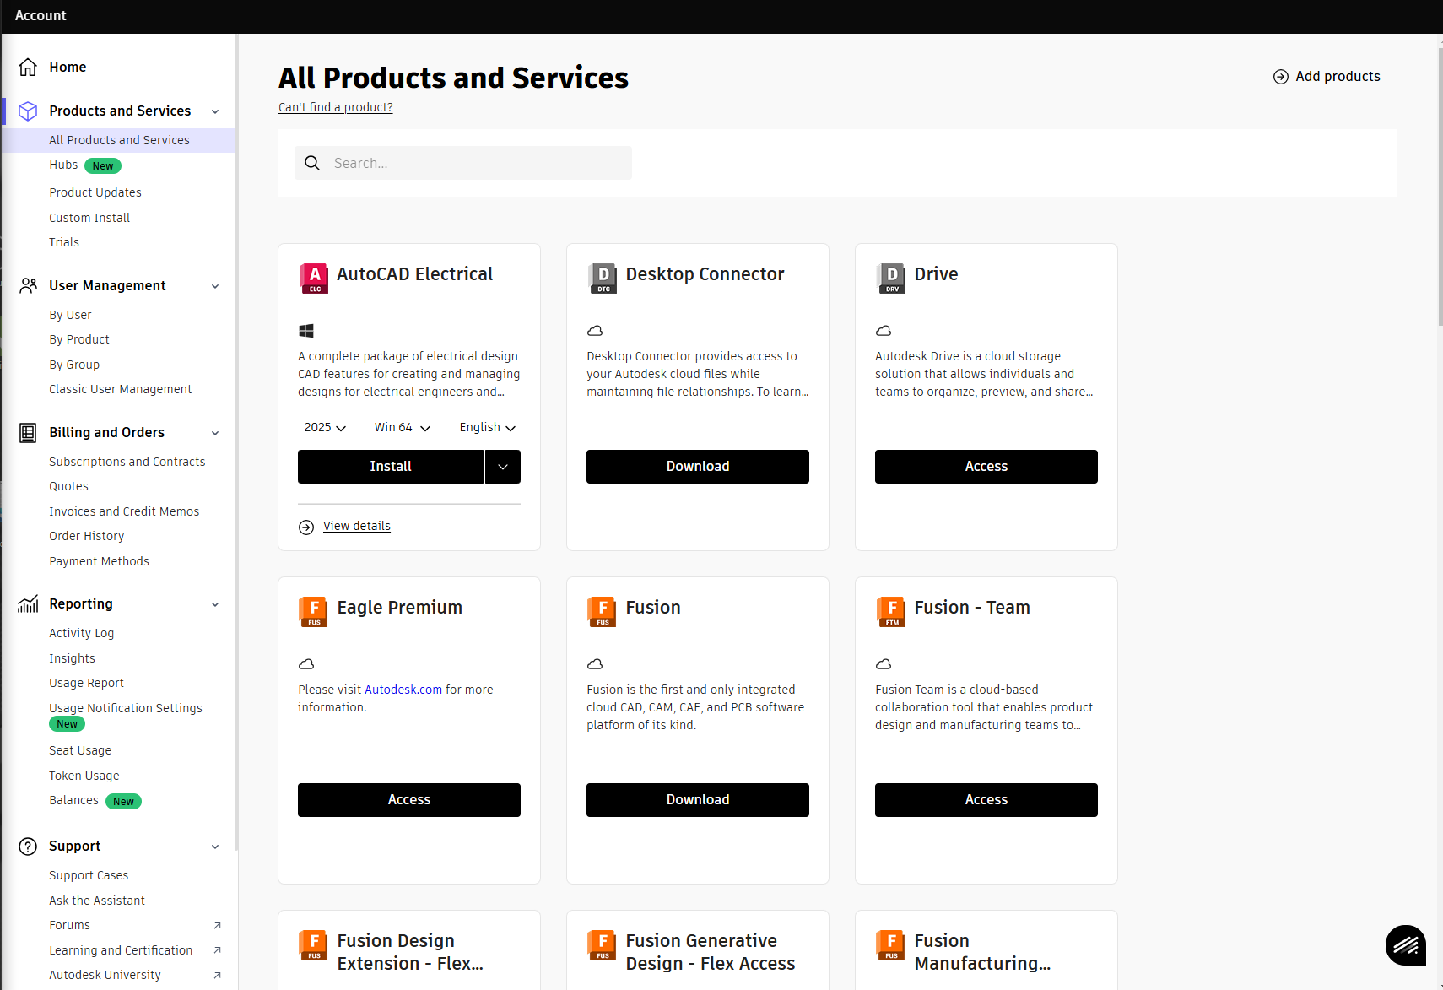Click the Add products arrow icon

click(x=1281, y=77)
